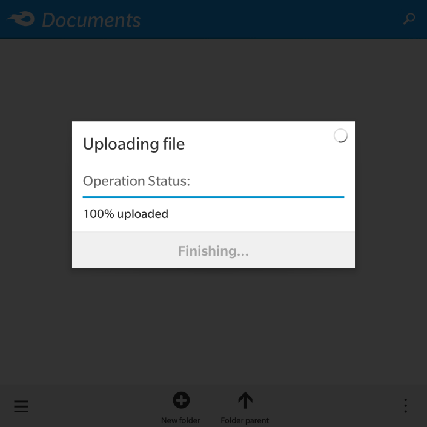Click the loading spinner in the dialog
427x427 pixels.
[340, 136]
